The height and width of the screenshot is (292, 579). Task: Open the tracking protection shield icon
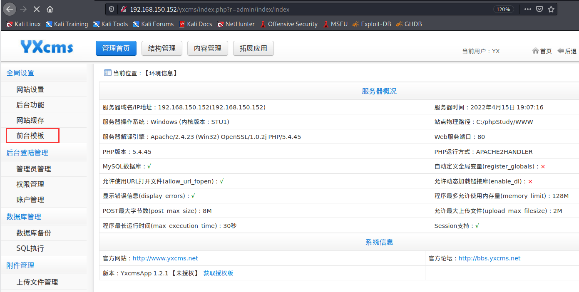[112, 9]
